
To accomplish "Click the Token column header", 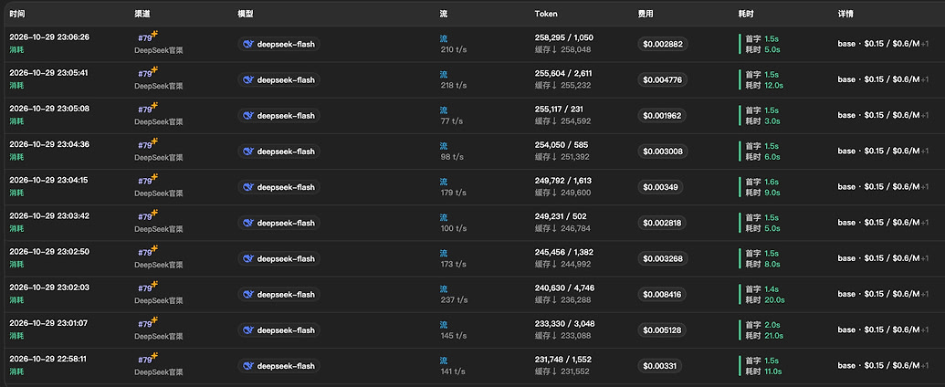I will 546,14.
